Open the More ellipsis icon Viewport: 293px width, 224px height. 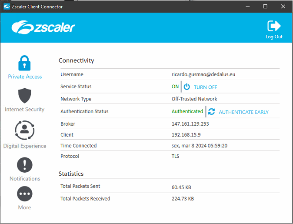click(24, 194)
